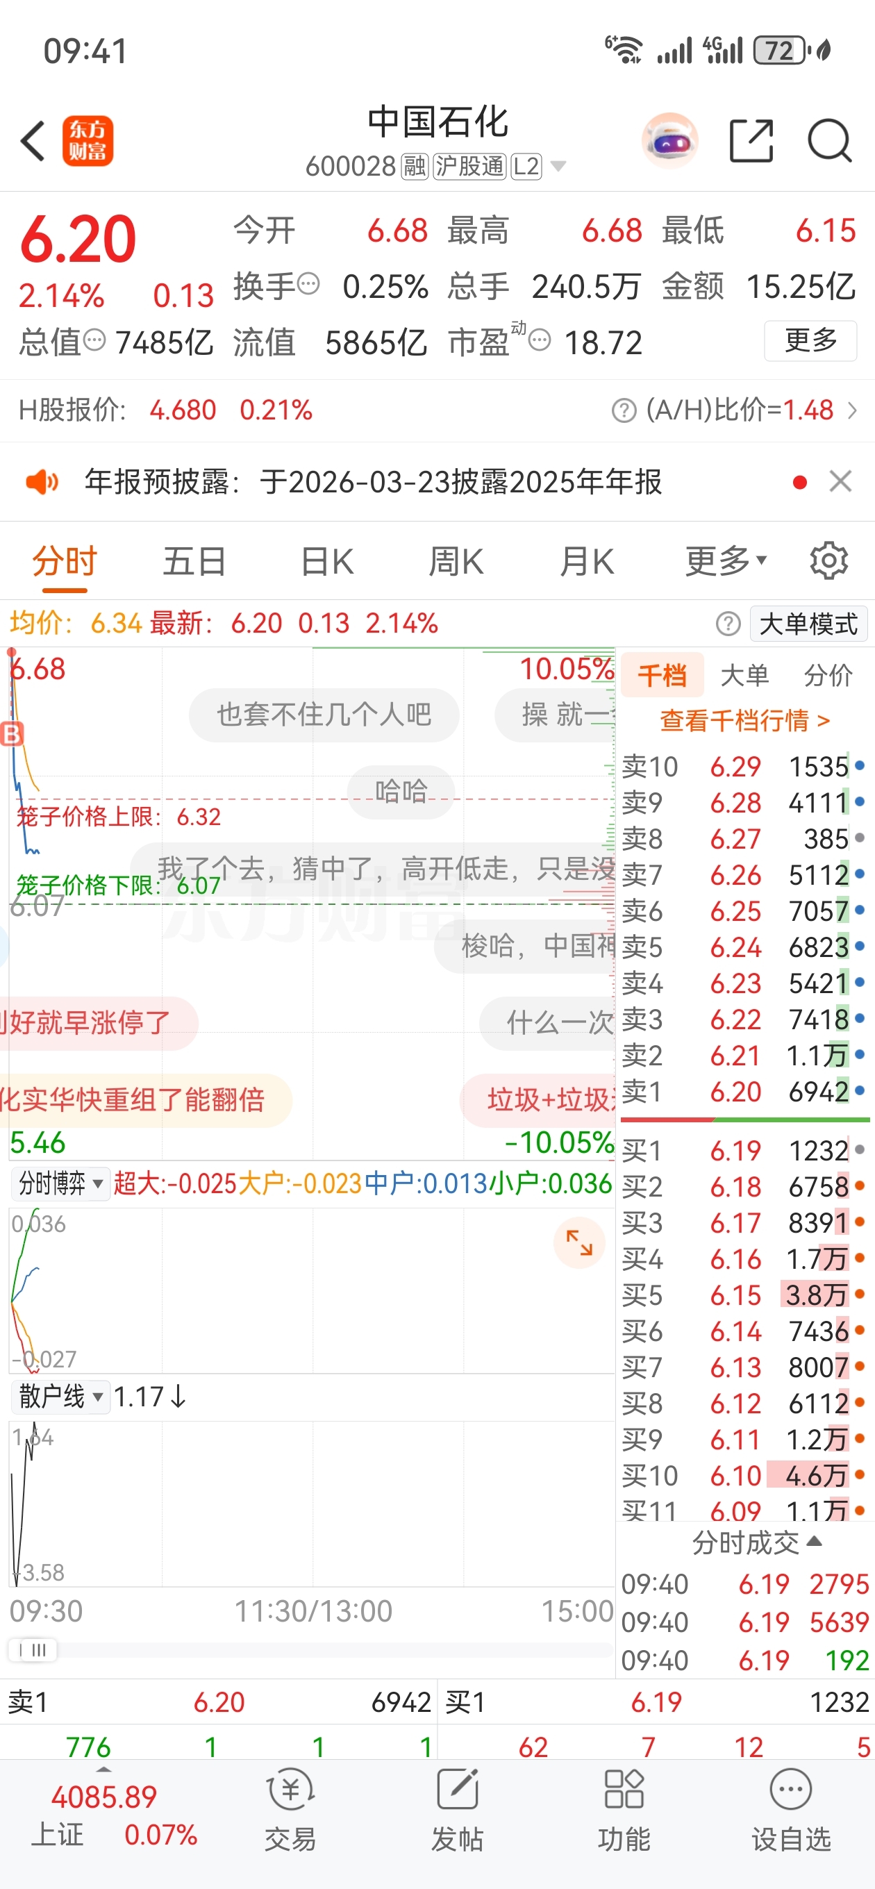Viewport: 875px width, 1889px height.
Task: Select the 大单 order tab
Action: click(744, 675)
